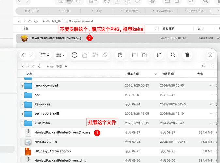Go to parent folder in Downloads path bar

coord(34,66)
